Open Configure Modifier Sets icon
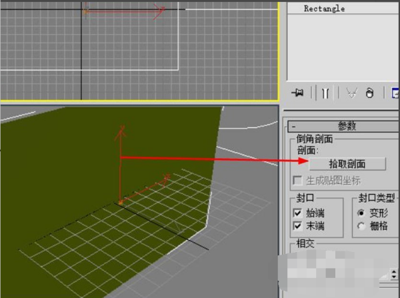Viewport: 400px width, 298px height. (x=394, y=93)
